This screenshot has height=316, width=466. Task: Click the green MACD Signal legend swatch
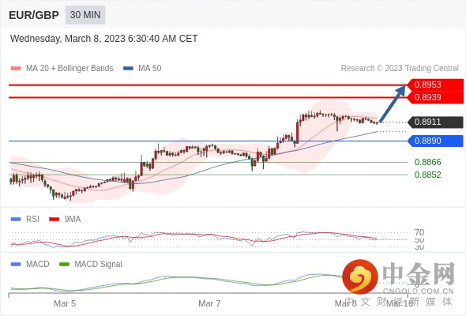64,265
